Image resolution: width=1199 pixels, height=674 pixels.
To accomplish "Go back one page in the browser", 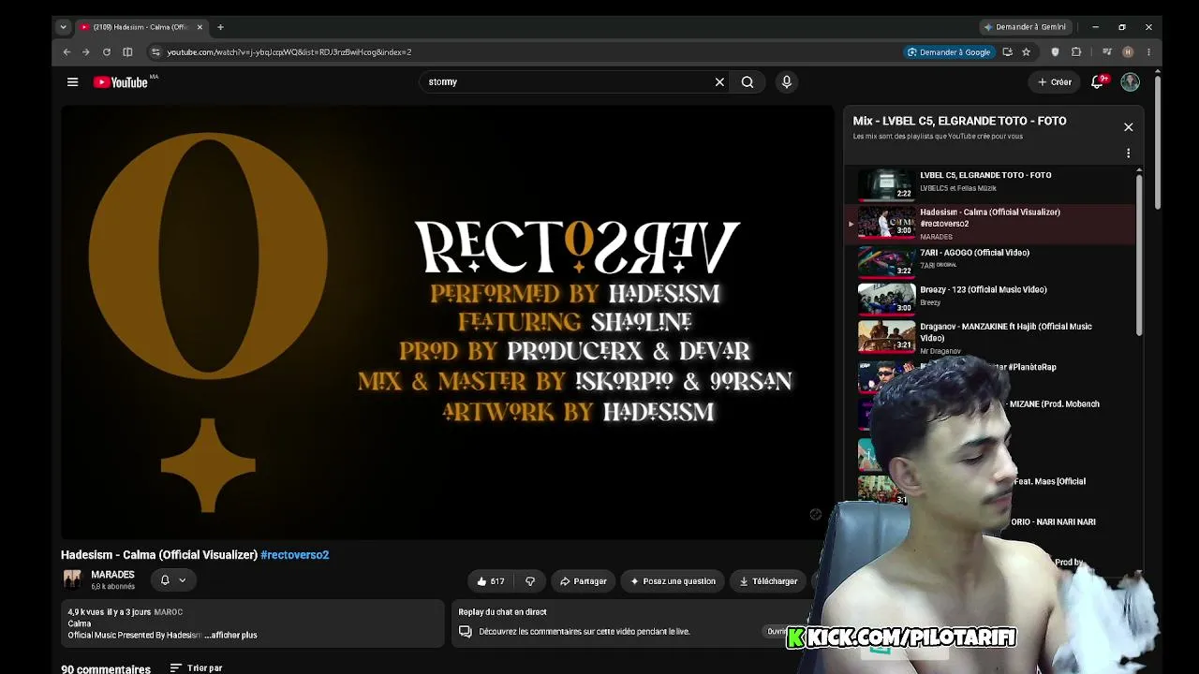I will click(67, 52).
